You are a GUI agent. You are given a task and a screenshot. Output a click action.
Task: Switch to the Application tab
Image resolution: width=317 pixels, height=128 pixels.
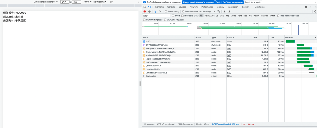click(233, 7)
